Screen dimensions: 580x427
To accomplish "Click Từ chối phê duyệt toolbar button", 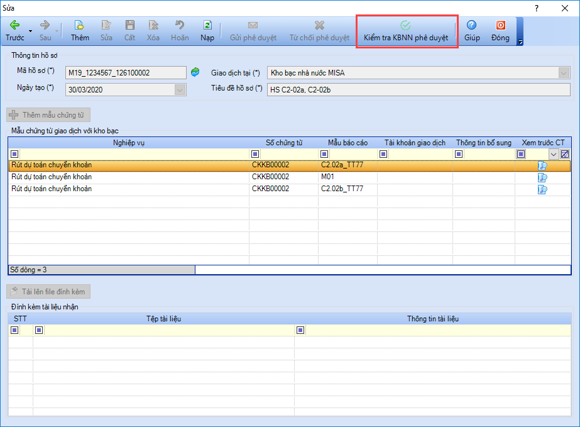I will pyautogui.click(x=319, y=31).
